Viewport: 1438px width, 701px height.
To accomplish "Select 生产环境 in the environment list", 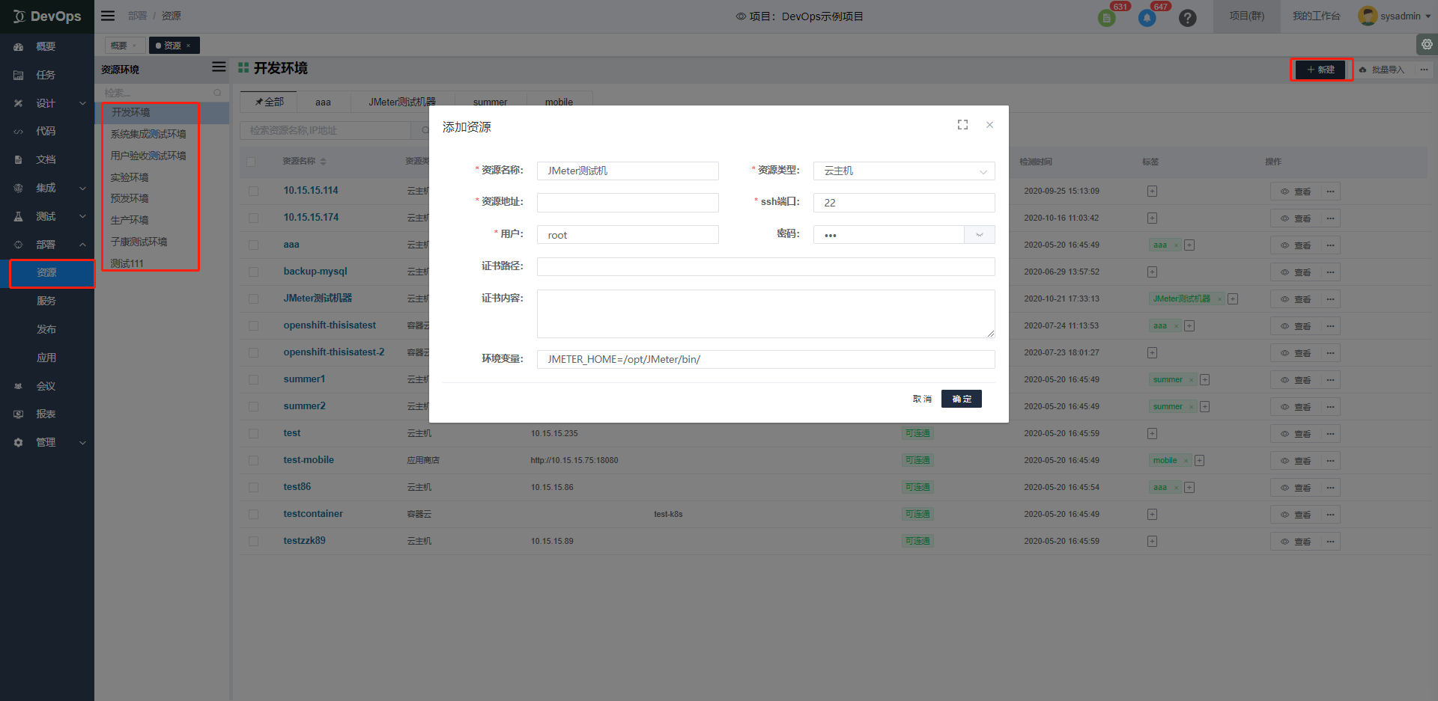I will tap(130, 220).
